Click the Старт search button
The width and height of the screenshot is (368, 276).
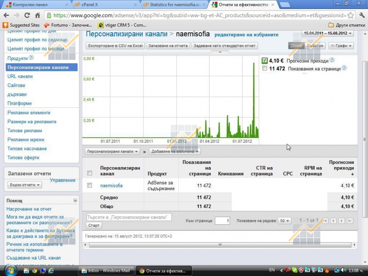(94, 225)
